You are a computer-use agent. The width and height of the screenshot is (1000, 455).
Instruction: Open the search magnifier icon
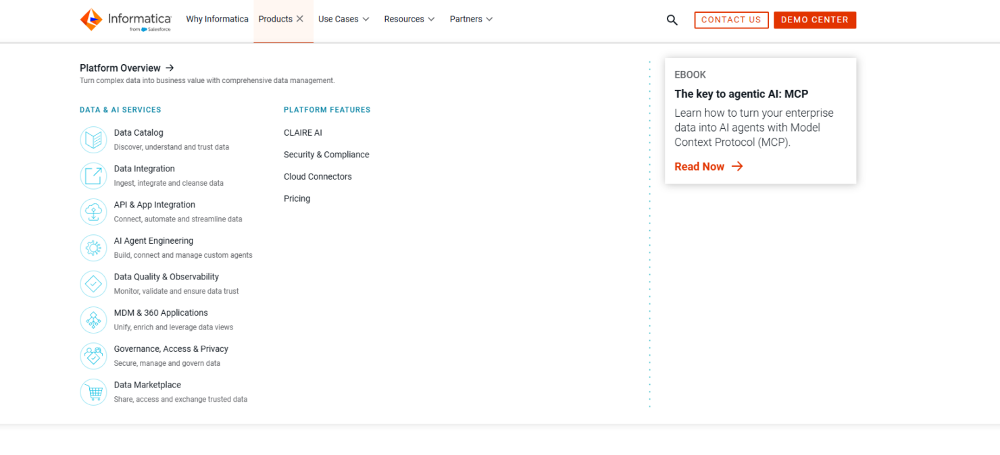[672, 20]
